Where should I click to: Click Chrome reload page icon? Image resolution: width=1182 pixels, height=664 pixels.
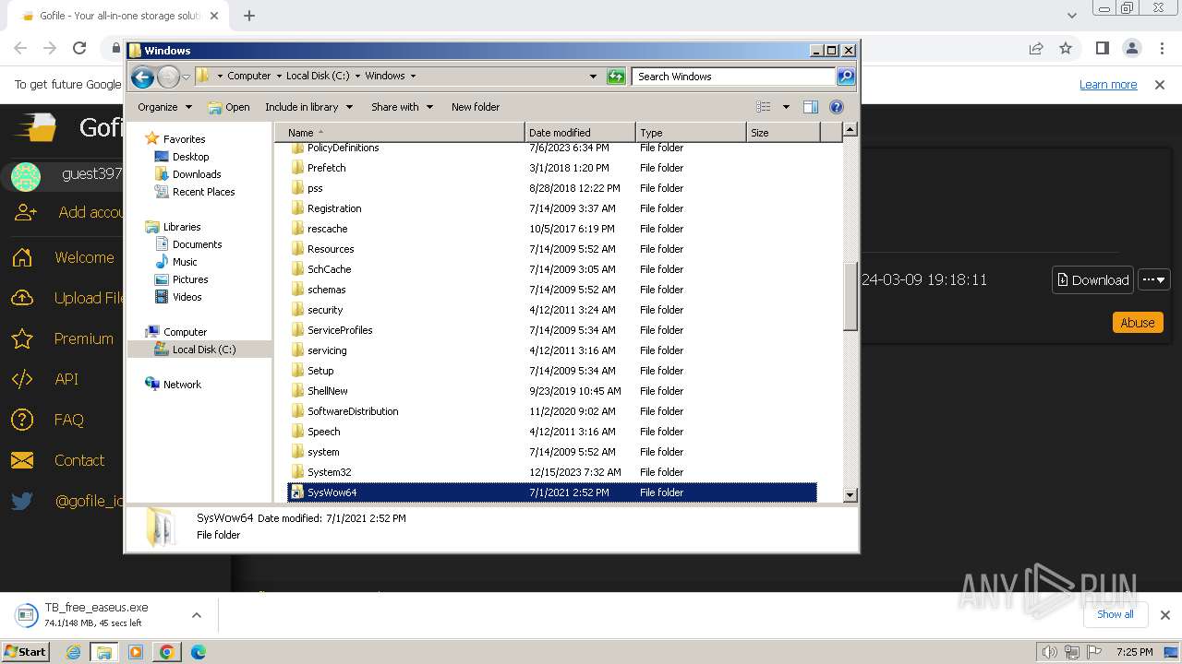[x=79, y=48]
